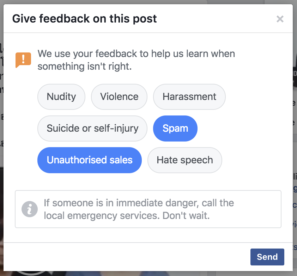Click the partially hidden blue link at right edge
The height and width of the screenshot is (276, 297).
coord(295,188)
